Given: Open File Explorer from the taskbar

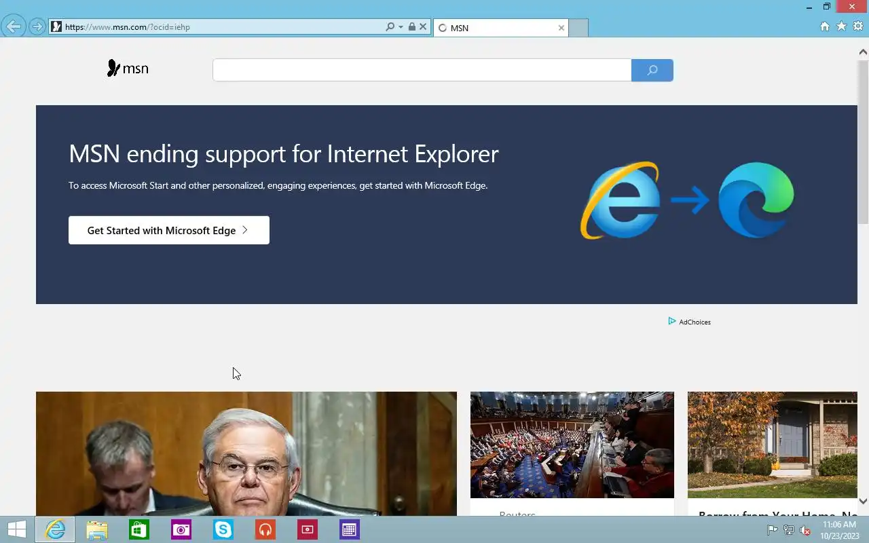Looking at the screenshot, I should (x=97, y=529).
